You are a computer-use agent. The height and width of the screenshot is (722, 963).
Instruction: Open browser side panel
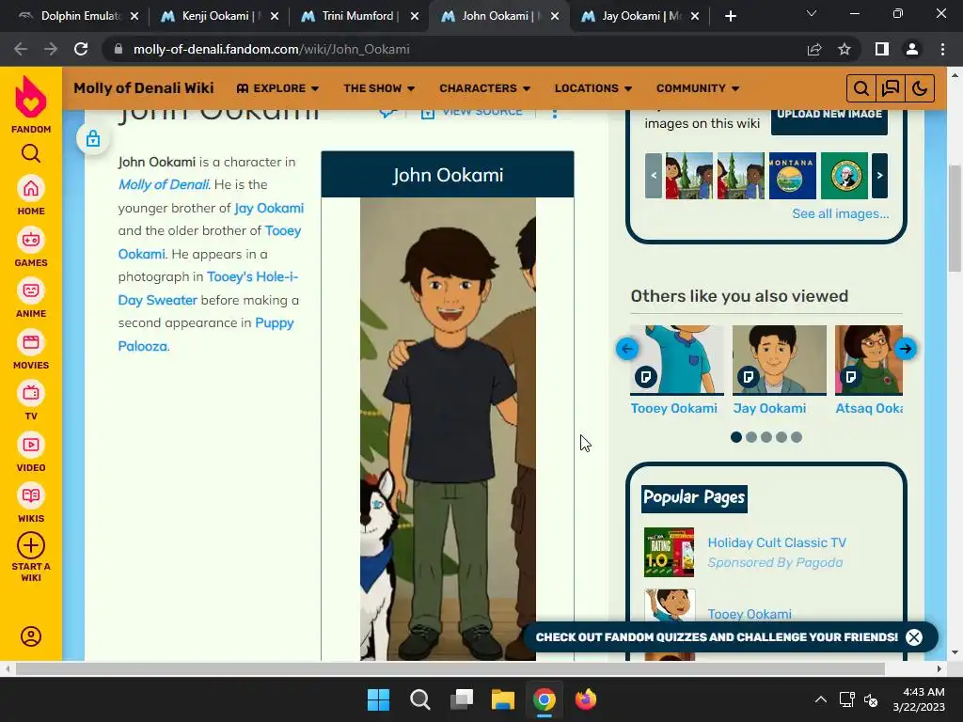(x=882, y=49)
